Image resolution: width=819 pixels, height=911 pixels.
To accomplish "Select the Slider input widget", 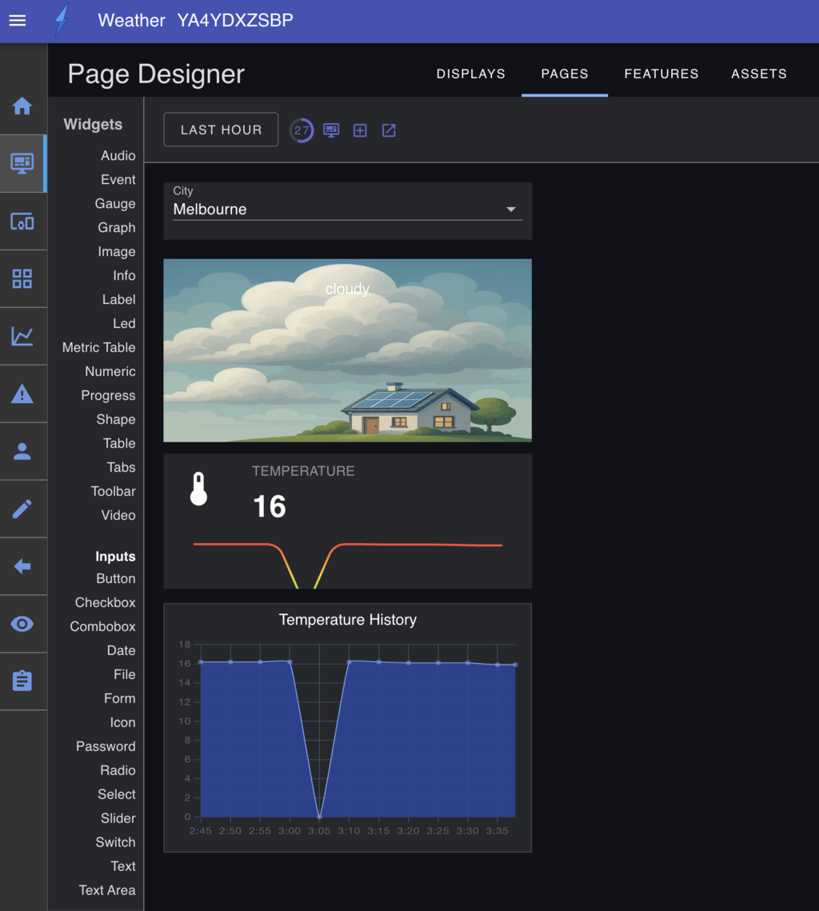I will click(x=118, y=818).
